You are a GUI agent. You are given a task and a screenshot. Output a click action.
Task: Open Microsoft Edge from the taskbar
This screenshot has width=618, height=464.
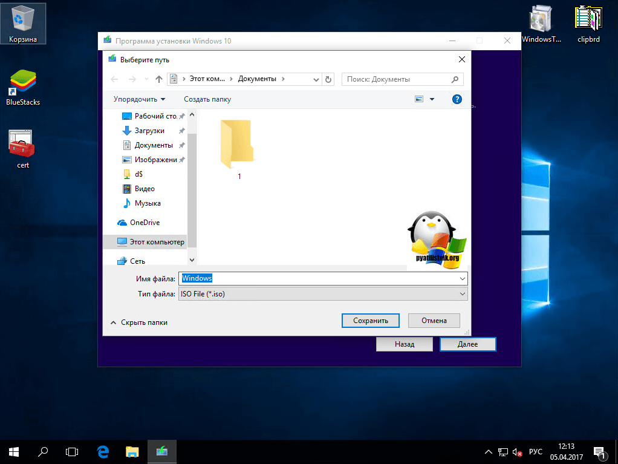103,451
